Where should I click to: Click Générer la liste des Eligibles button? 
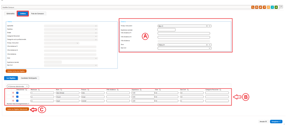[x=16, y=71]
